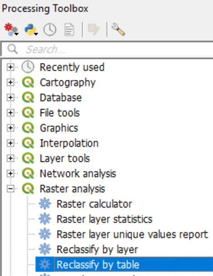Collapse the Raster analysis group
Viewport: 213px width, 276px height.
(10, 189)
